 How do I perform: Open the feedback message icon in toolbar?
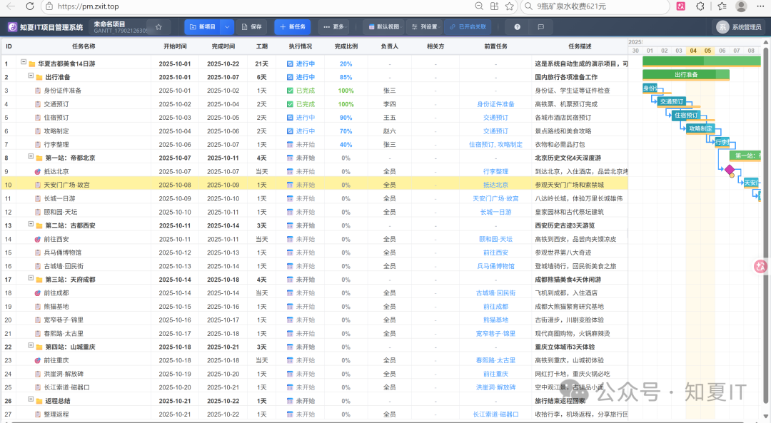coord(541,27)
